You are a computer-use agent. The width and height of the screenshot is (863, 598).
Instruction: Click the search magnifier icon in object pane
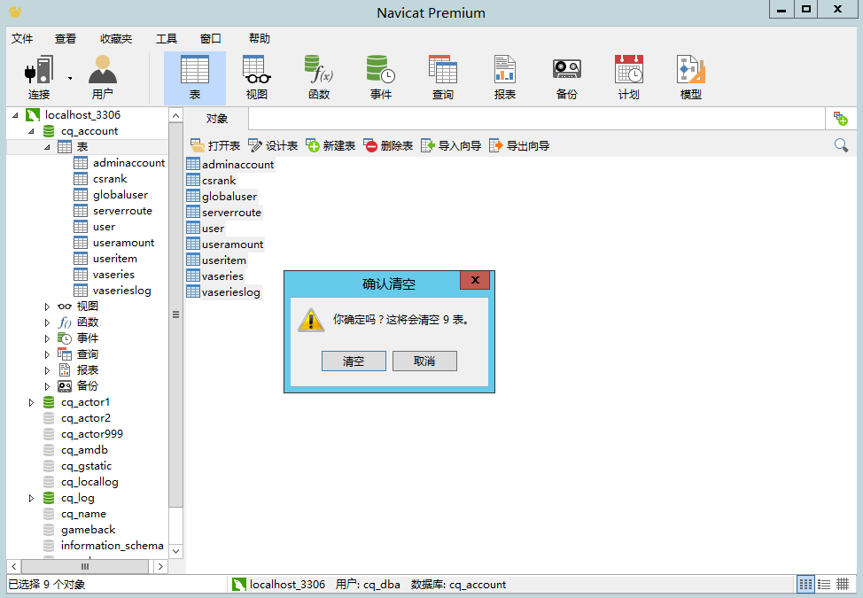[841, 145]
